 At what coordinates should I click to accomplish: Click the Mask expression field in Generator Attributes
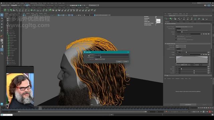point(188,34)
